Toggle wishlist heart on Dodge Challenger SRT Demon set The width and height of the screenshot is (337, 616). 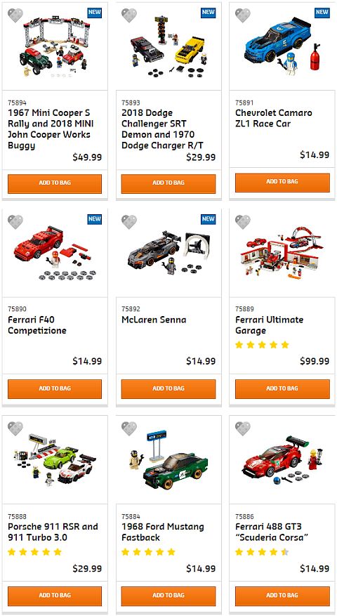click(128, 15)
